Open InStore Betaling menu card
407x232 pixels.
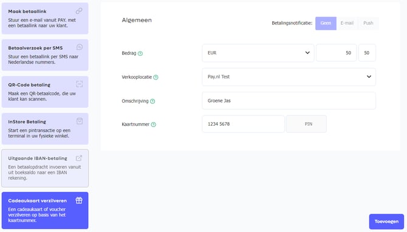pyautogui.click(x=45, y=129)
